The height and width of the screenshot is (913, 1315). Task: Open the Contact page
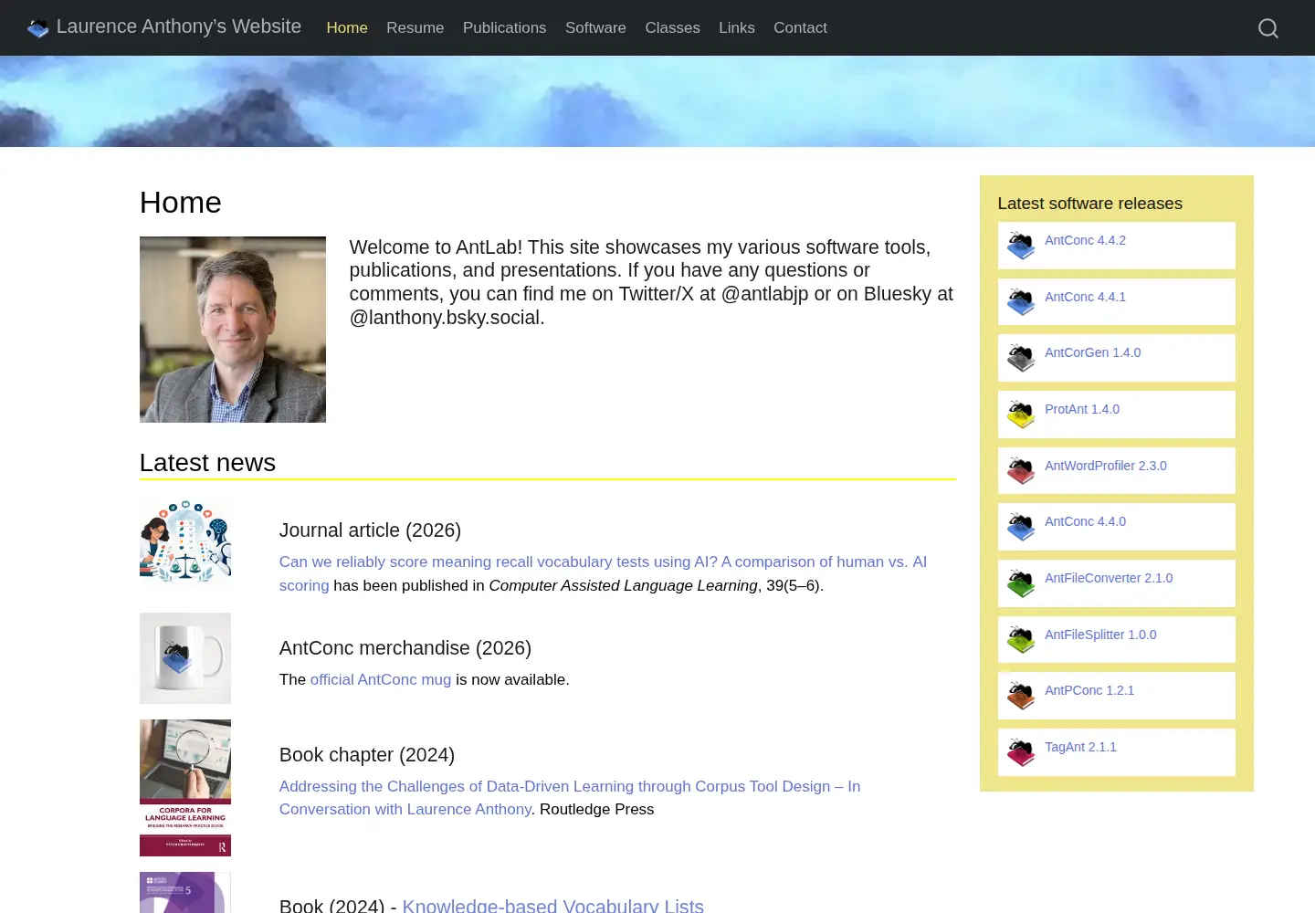[801, 28]
